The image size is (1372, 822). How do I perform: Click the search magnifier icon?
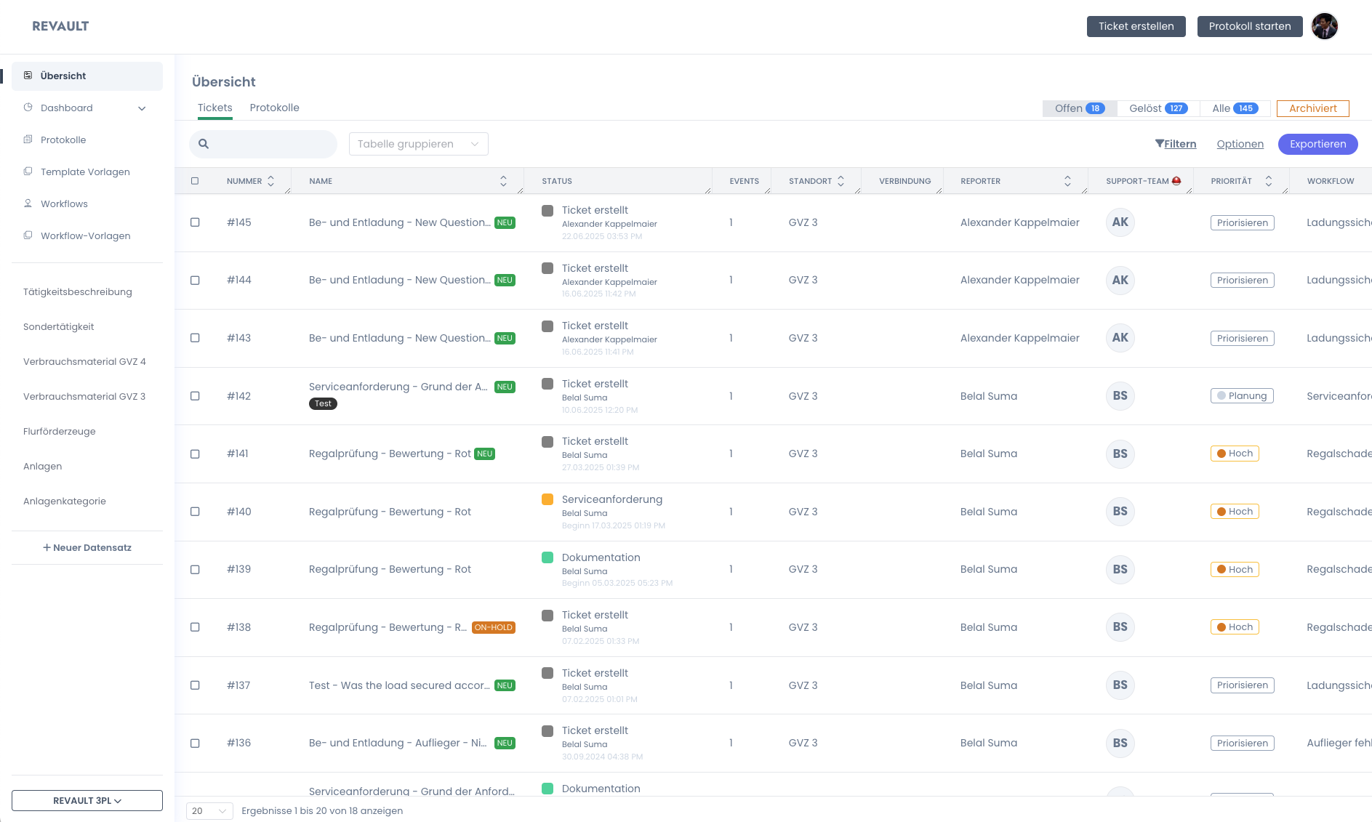coord(204,144)
